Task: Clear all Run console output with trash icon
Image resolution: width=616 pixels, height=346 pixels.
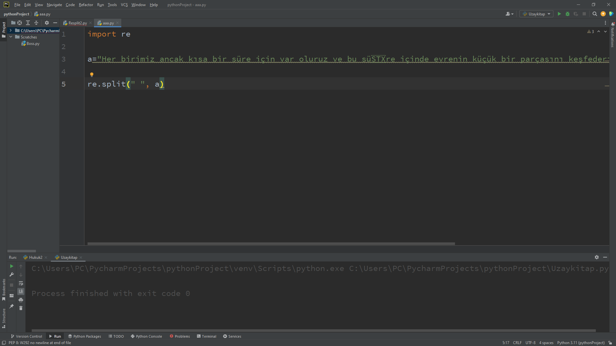Action: (x=21, y=308)
